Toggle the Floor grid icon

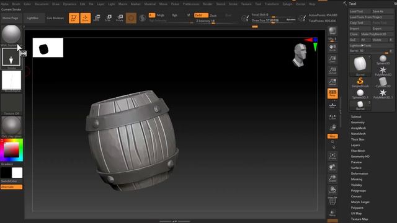click(332, 105)
